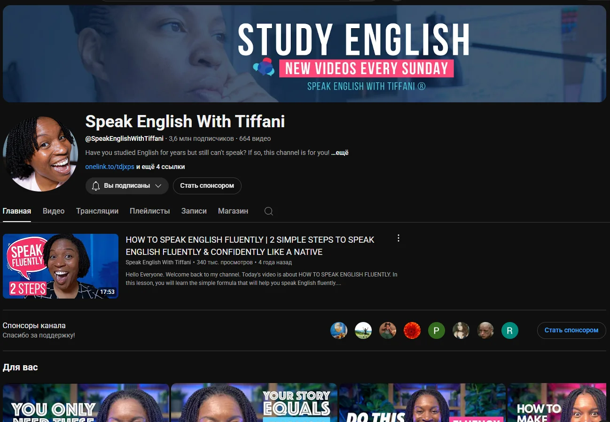Viewport: 610px width, 422px height.
Task: Open the green 'P' sponsor avatar
Action: point(437,330)
